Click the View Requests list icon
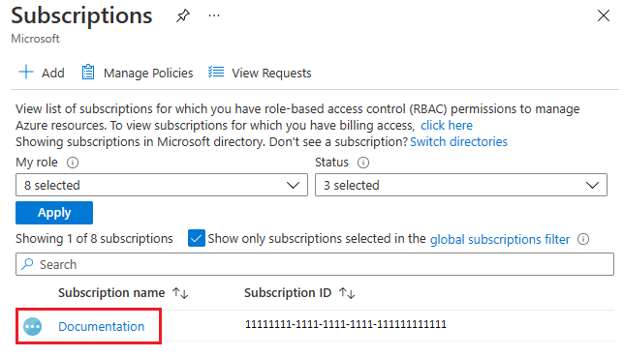 pos(216,72)
